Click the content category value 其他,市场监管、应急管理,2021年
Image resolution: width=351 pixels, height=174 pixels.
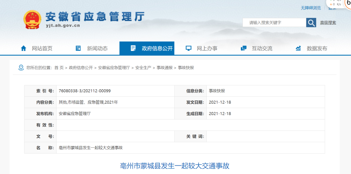[x=88, y=103]
